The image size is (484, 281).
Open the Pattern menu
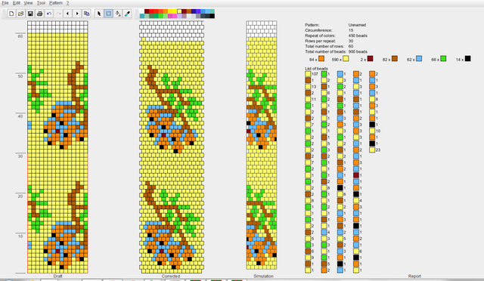click(x=56, y=3)
